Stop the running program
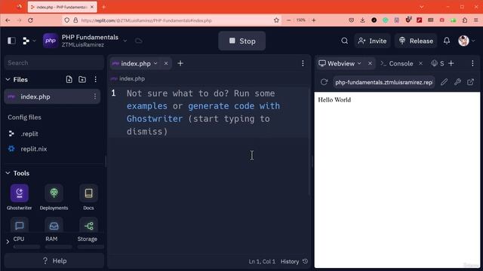This screenshot has width=483, height=271. (x=241, y=41)
